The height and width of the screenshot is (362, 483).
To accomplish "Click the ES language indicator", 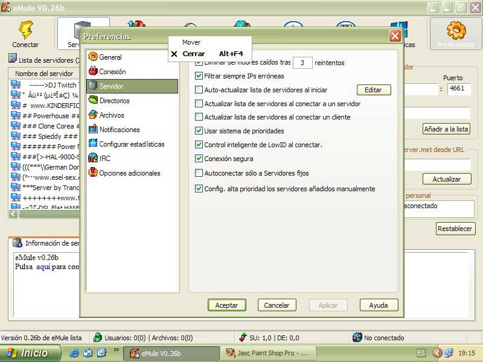I will point(421,353).
